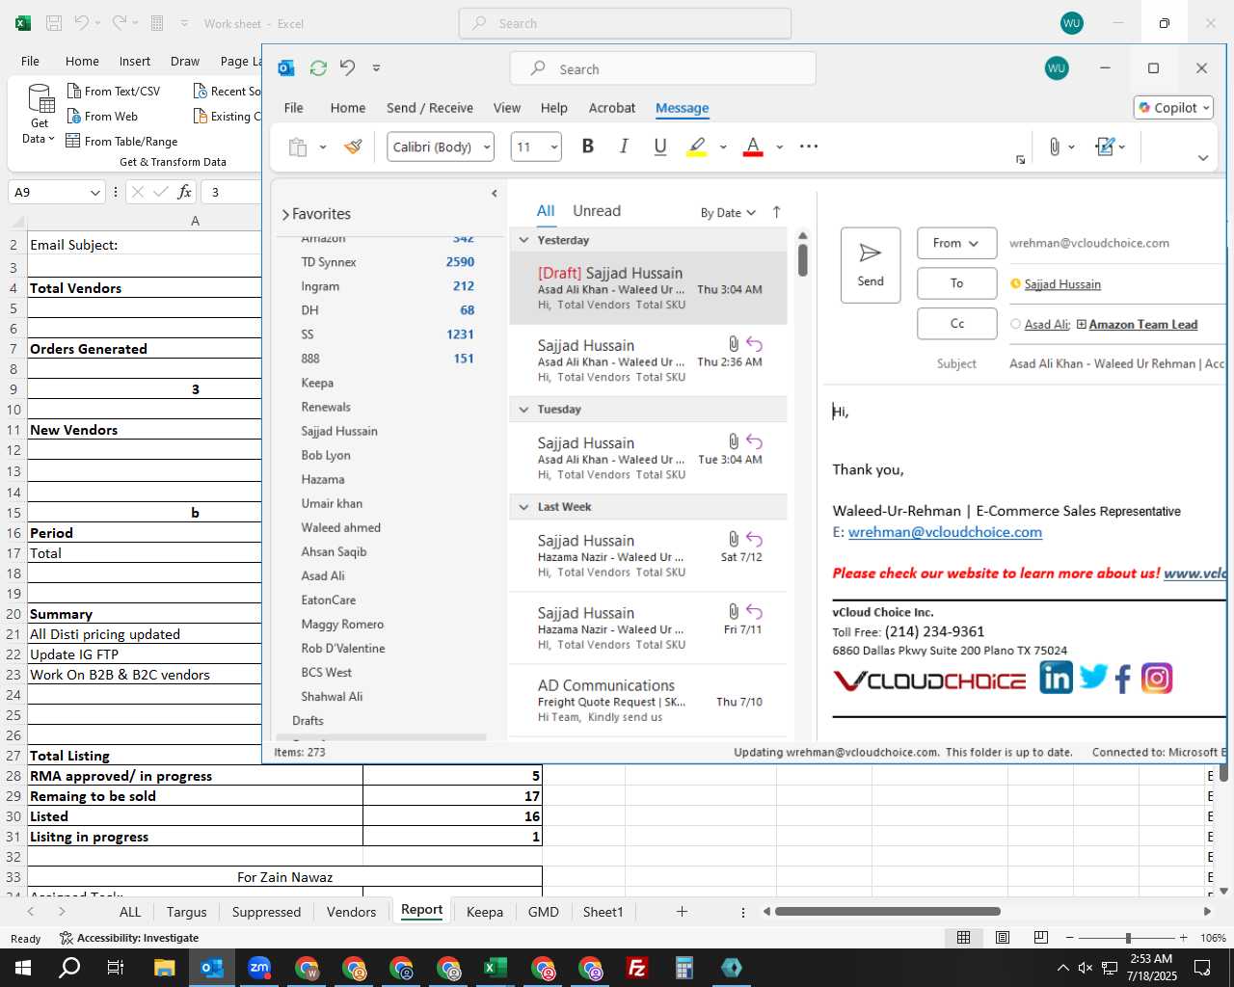Collapse the Yesterday message group
Image resolution: width=1234 pixels, height=987 pixels.
click(523, 240)
